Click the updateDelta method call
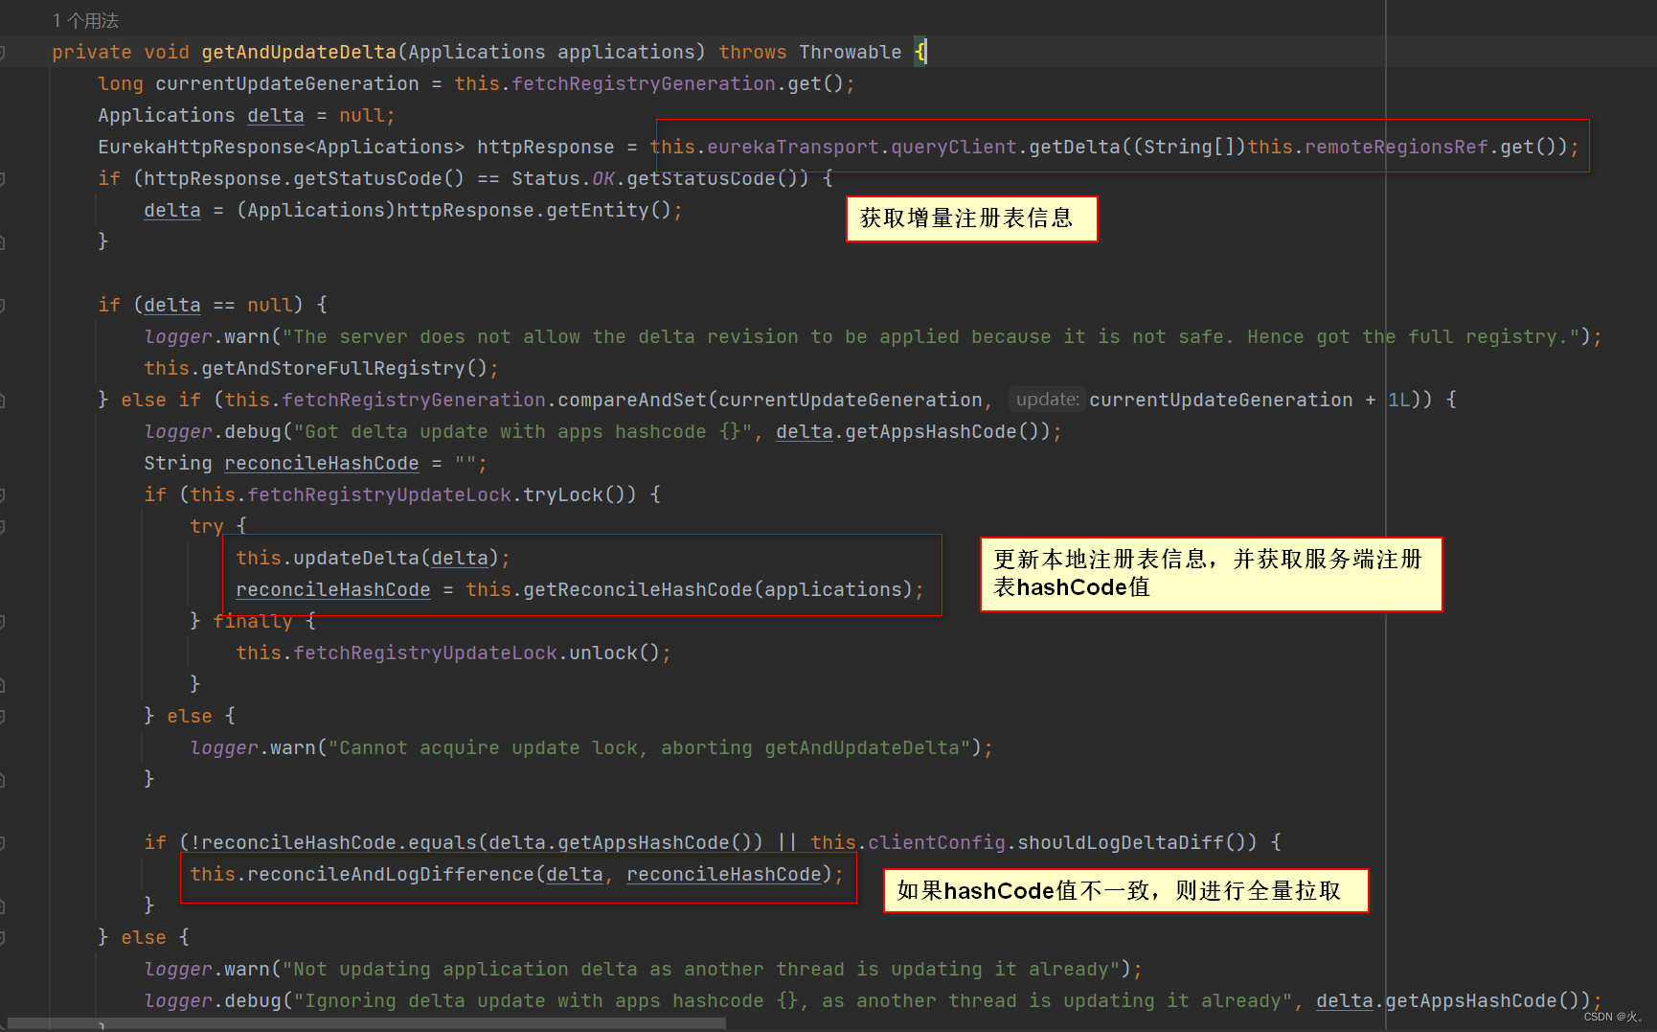The height and width of the screenshot is (1032, 1657). tap(356, 558)
